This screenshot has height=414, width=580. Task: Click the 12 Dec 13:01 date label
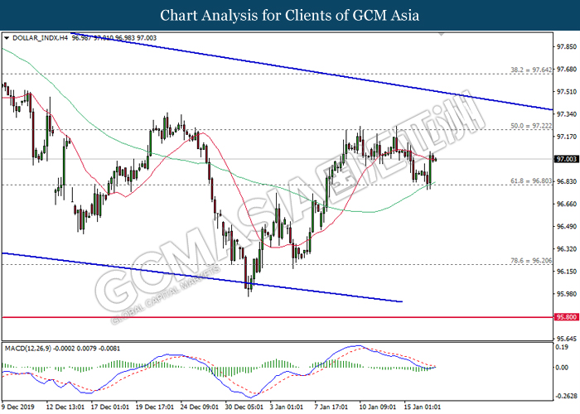point(65,407)
